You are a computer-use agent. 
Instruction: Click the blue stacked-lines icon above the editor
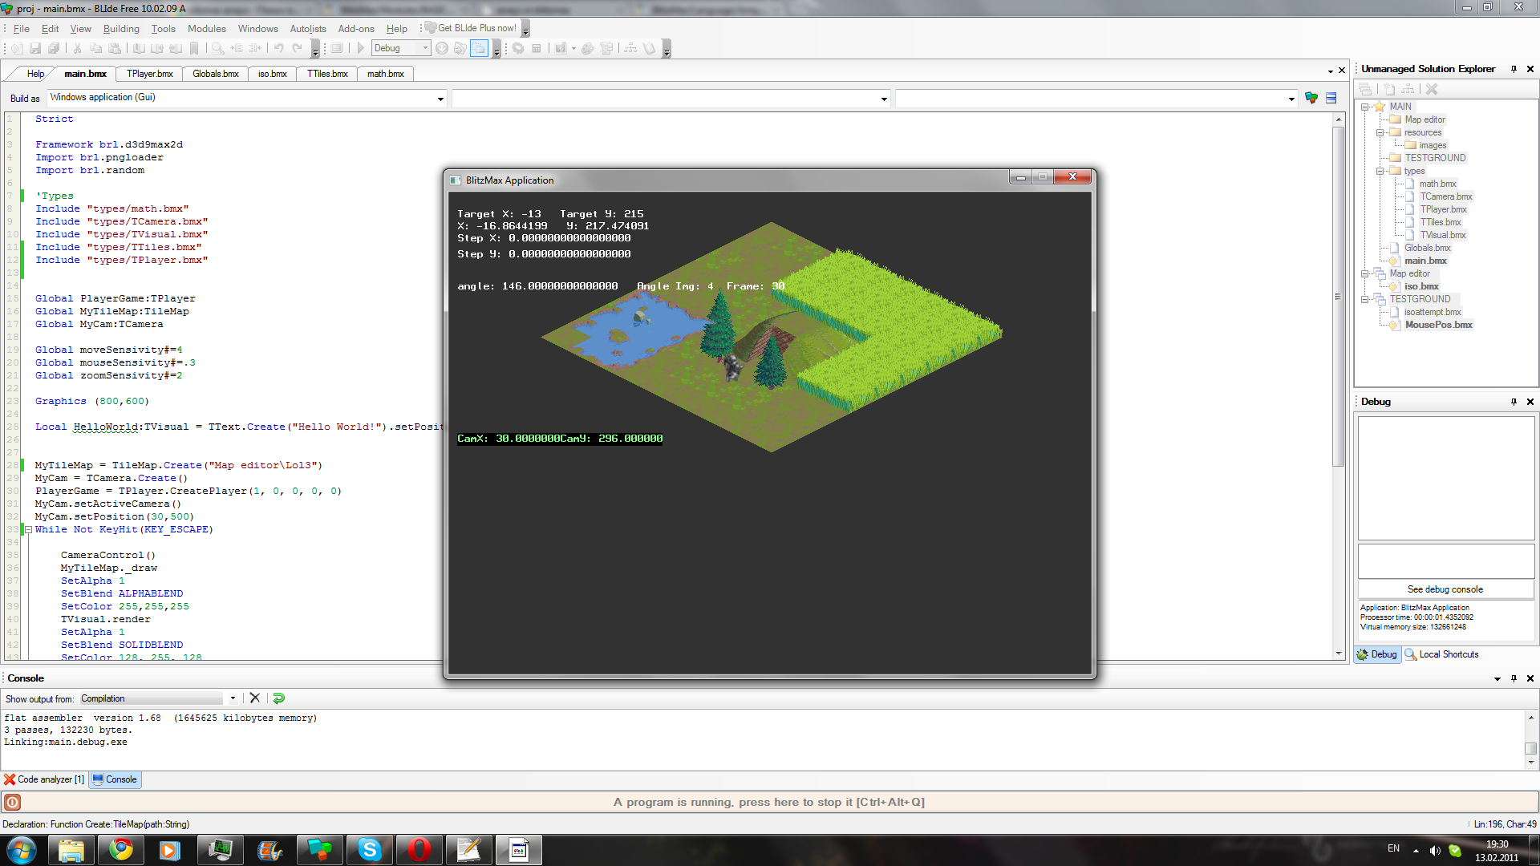tap(1331, 98)
